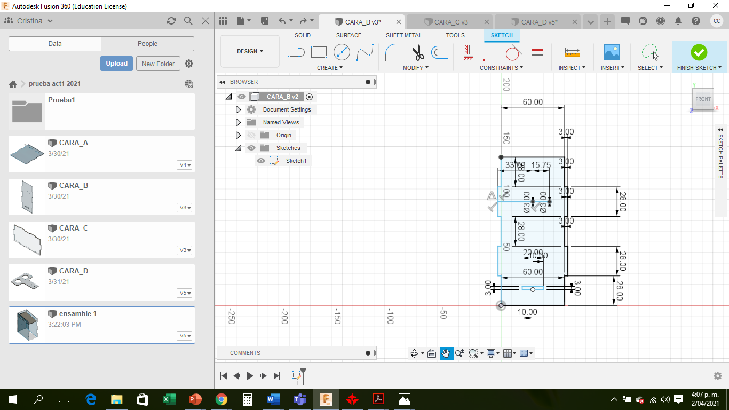The height and width of the screenshot is (410, 729).
Task: Toggle visibility of Sketch1
Action: 261,161
